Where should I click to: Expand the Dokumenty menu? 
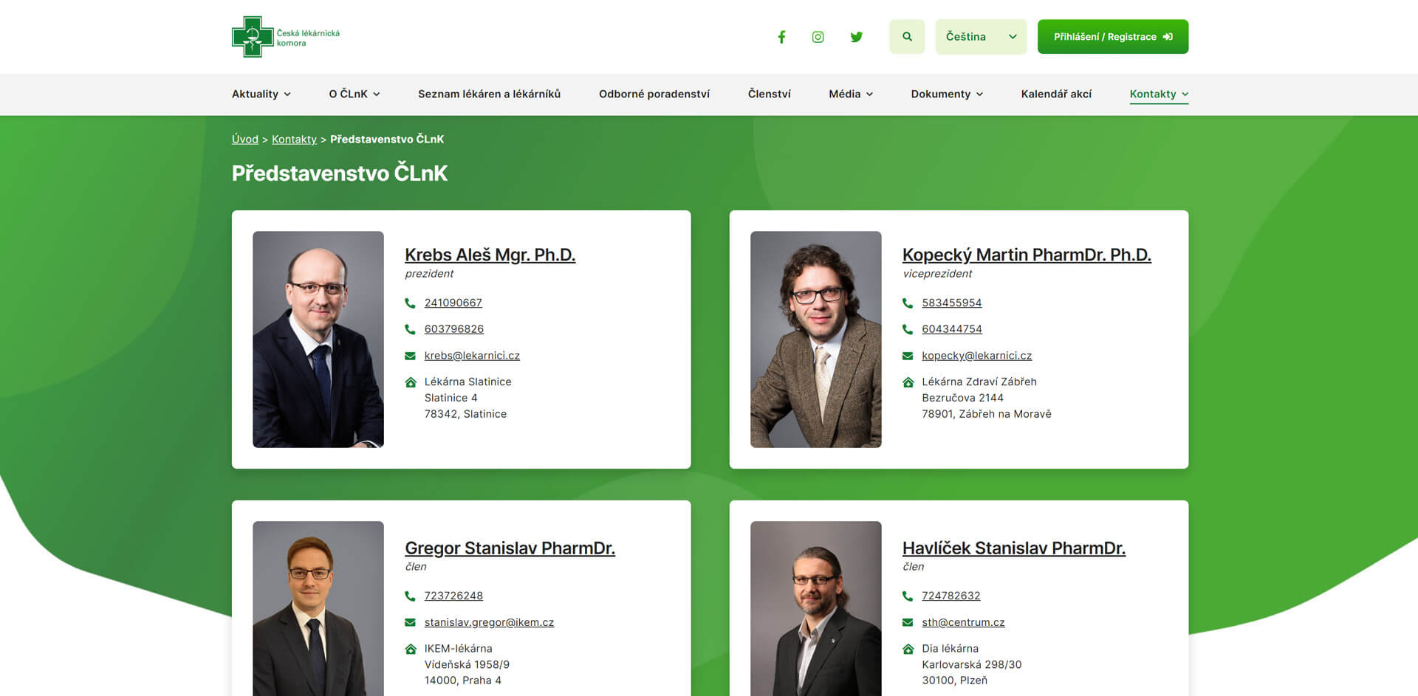point(947,94)
